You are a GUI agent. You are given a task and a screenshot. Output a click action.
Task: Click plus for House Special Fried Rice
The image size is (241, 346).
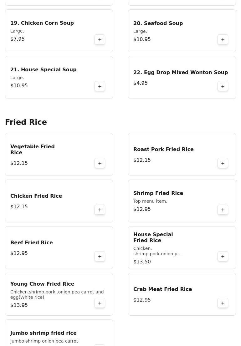[223, 257]
